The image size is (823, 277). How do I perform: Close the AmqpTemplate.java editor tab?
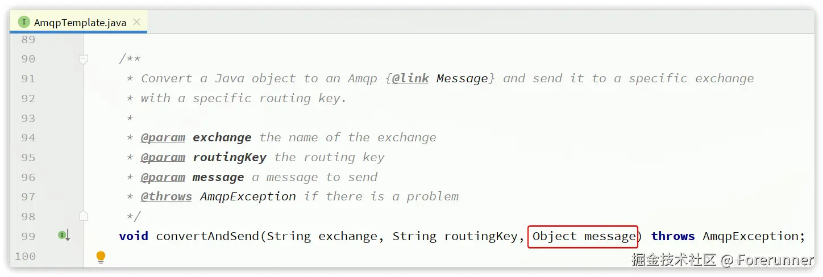pos(137,22)
